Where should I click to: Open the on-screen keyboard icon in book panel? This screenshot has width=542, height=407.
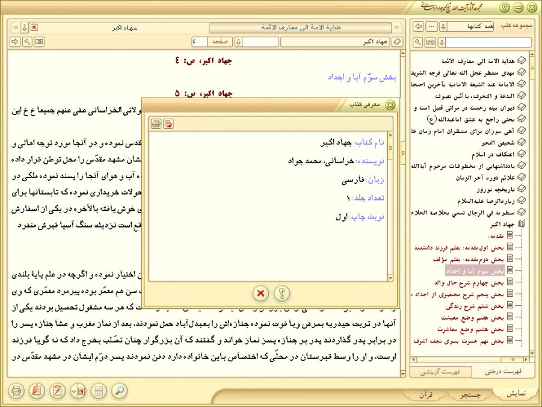pos(430,43)
